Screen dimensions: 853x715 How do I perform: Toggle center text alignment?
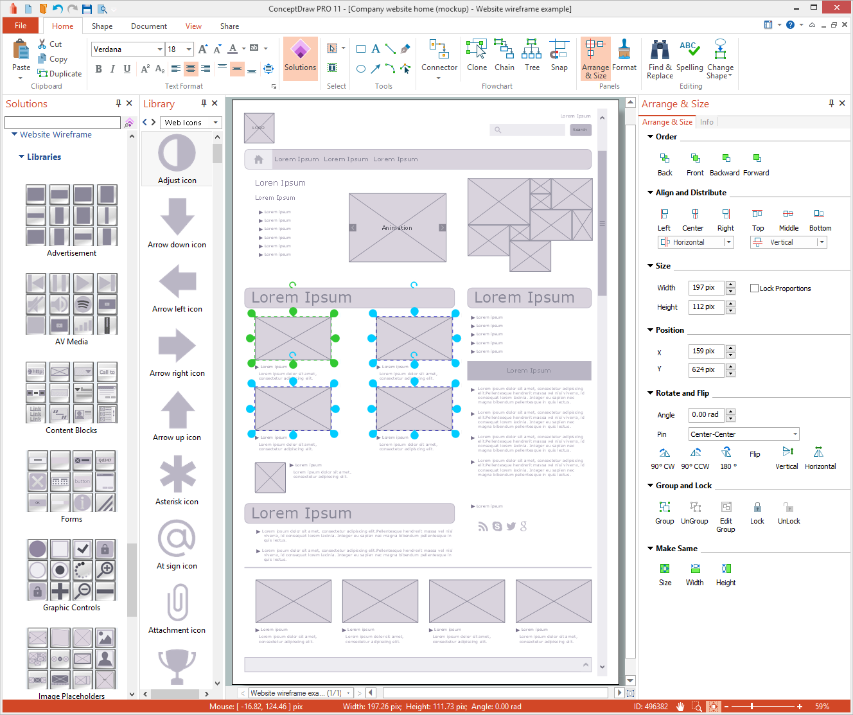(191, 69)
